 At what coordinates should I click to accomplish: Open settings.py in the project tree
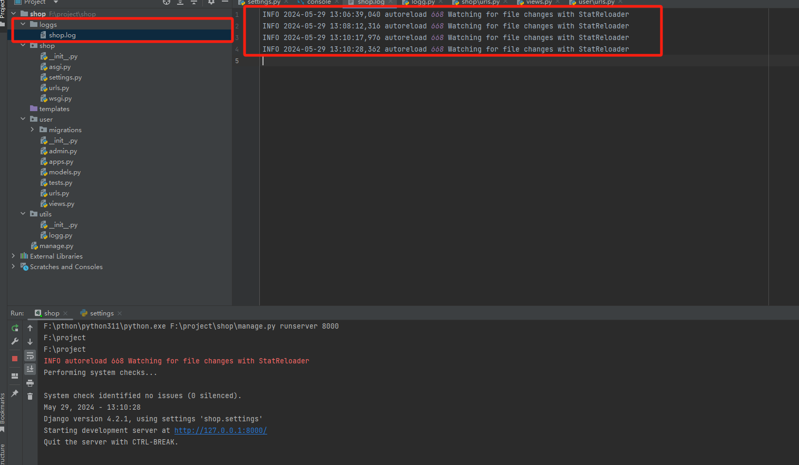[x=65, y=77]
